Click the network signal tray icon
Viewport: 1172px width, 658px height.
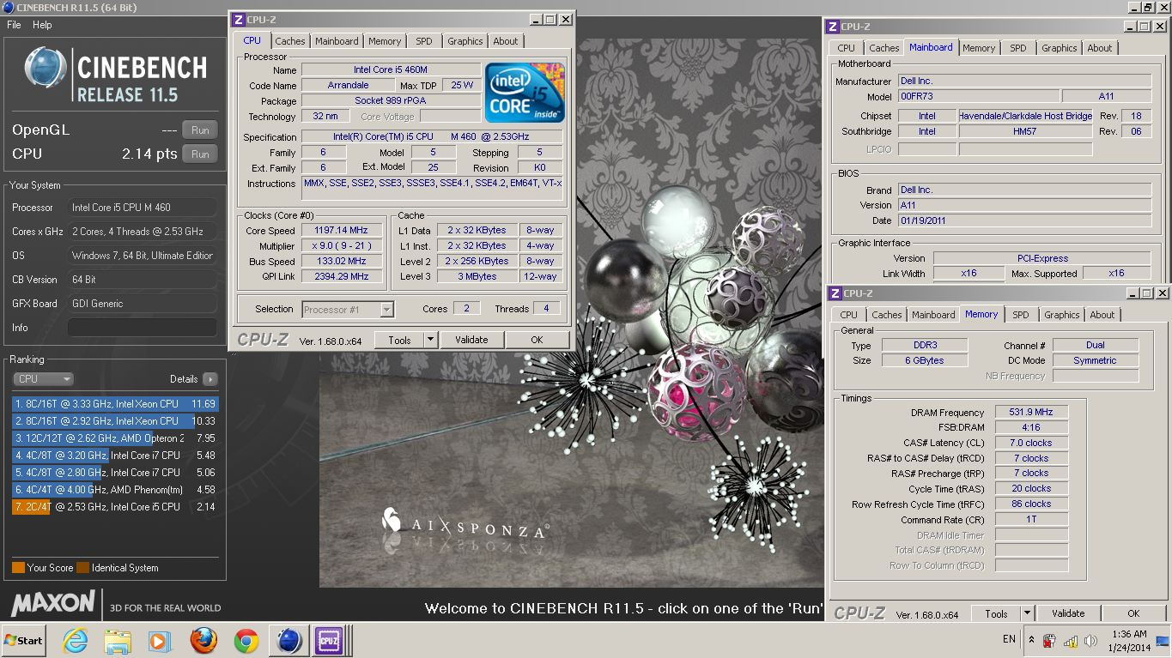pyautogui.click(x=1070, y=640)
